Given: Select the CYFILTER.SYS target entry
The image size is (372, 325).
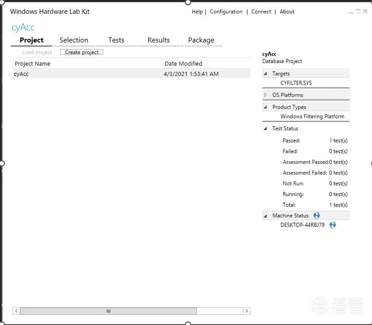Looking at the screenshot, I should point(296,83).
